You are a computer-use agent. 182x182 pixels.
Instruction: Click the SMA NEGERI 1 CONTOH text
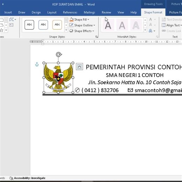(x=135, y=75)
